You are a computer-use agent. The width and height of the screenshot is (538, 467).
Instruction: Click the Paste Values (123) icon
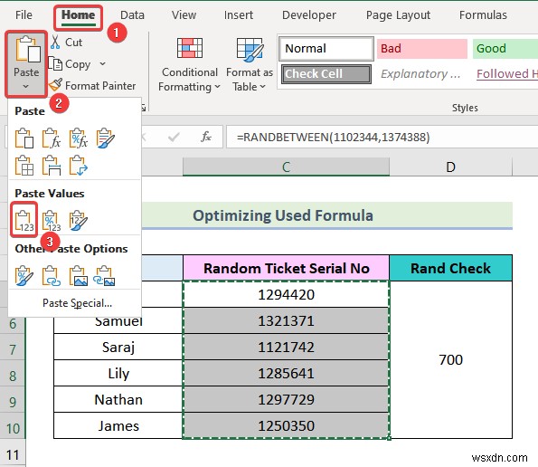(x=24, y=220)
